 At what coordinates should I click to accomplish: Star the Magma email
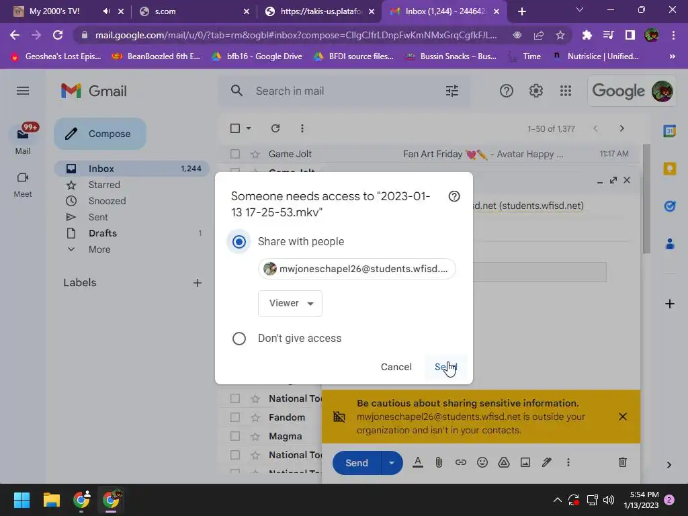(255, 436)
